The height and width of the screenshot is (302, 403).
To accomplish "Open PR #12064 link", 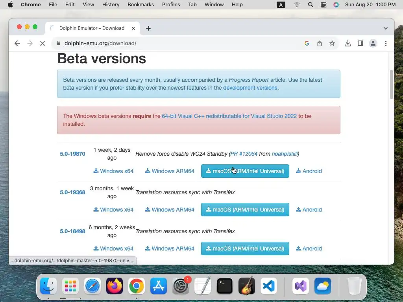I will click(244, 154).
